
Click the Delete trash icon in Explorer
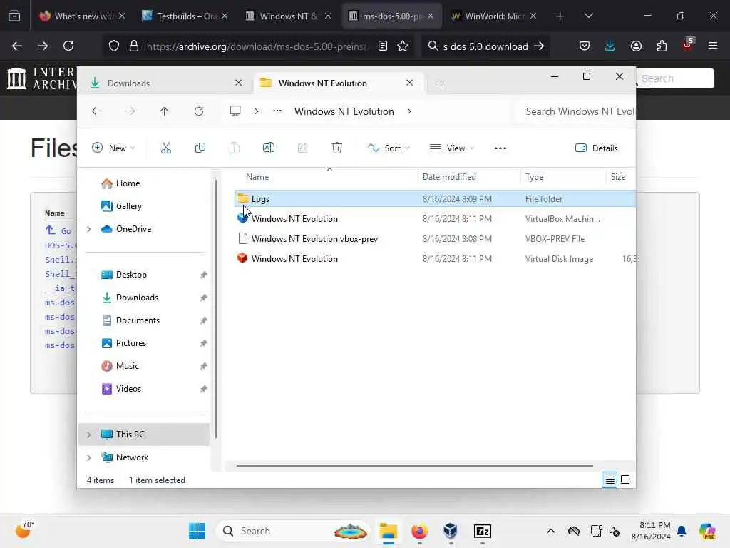(337, 148)
